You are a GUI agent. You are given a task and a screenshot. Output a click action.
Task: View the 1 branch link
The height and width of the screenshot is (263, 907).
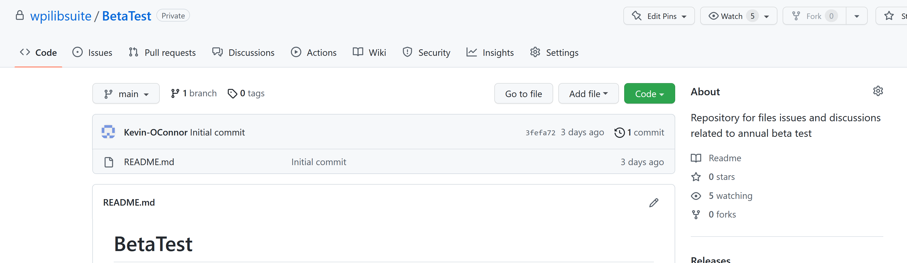194,93
